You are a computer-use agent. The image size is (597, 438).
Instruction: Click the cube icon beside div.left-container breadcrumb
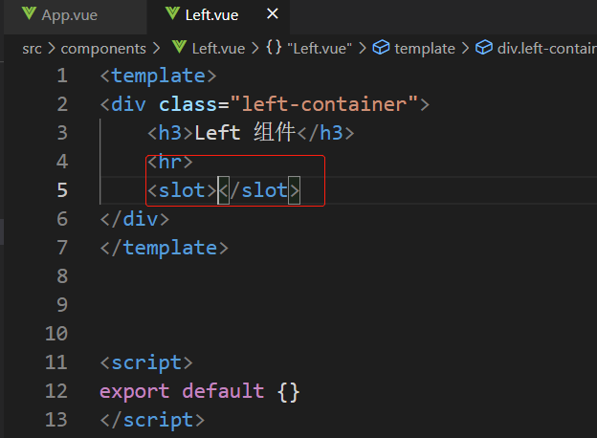tap(484, 48)
